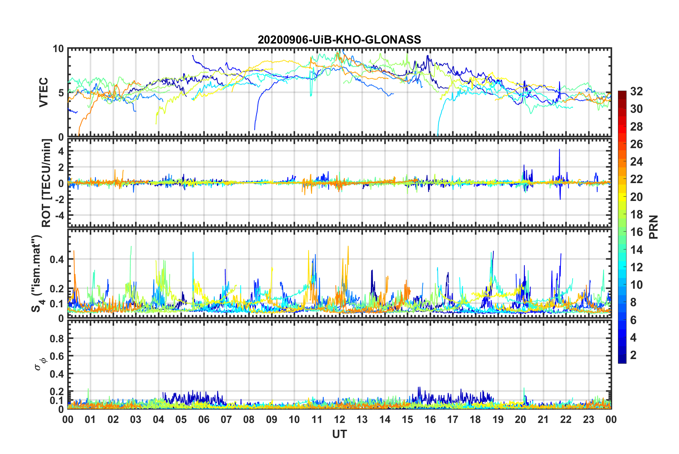The image size is (679, 454).
Task: Click the large blue ROT spike near 21:45
Action: click(559, 174)
